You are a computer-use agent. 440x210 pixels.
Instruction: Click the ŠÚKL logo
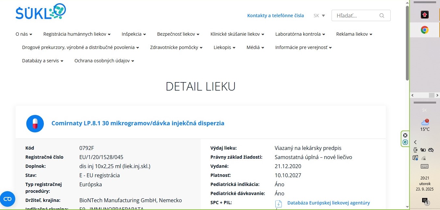click(x=41, y=12)
